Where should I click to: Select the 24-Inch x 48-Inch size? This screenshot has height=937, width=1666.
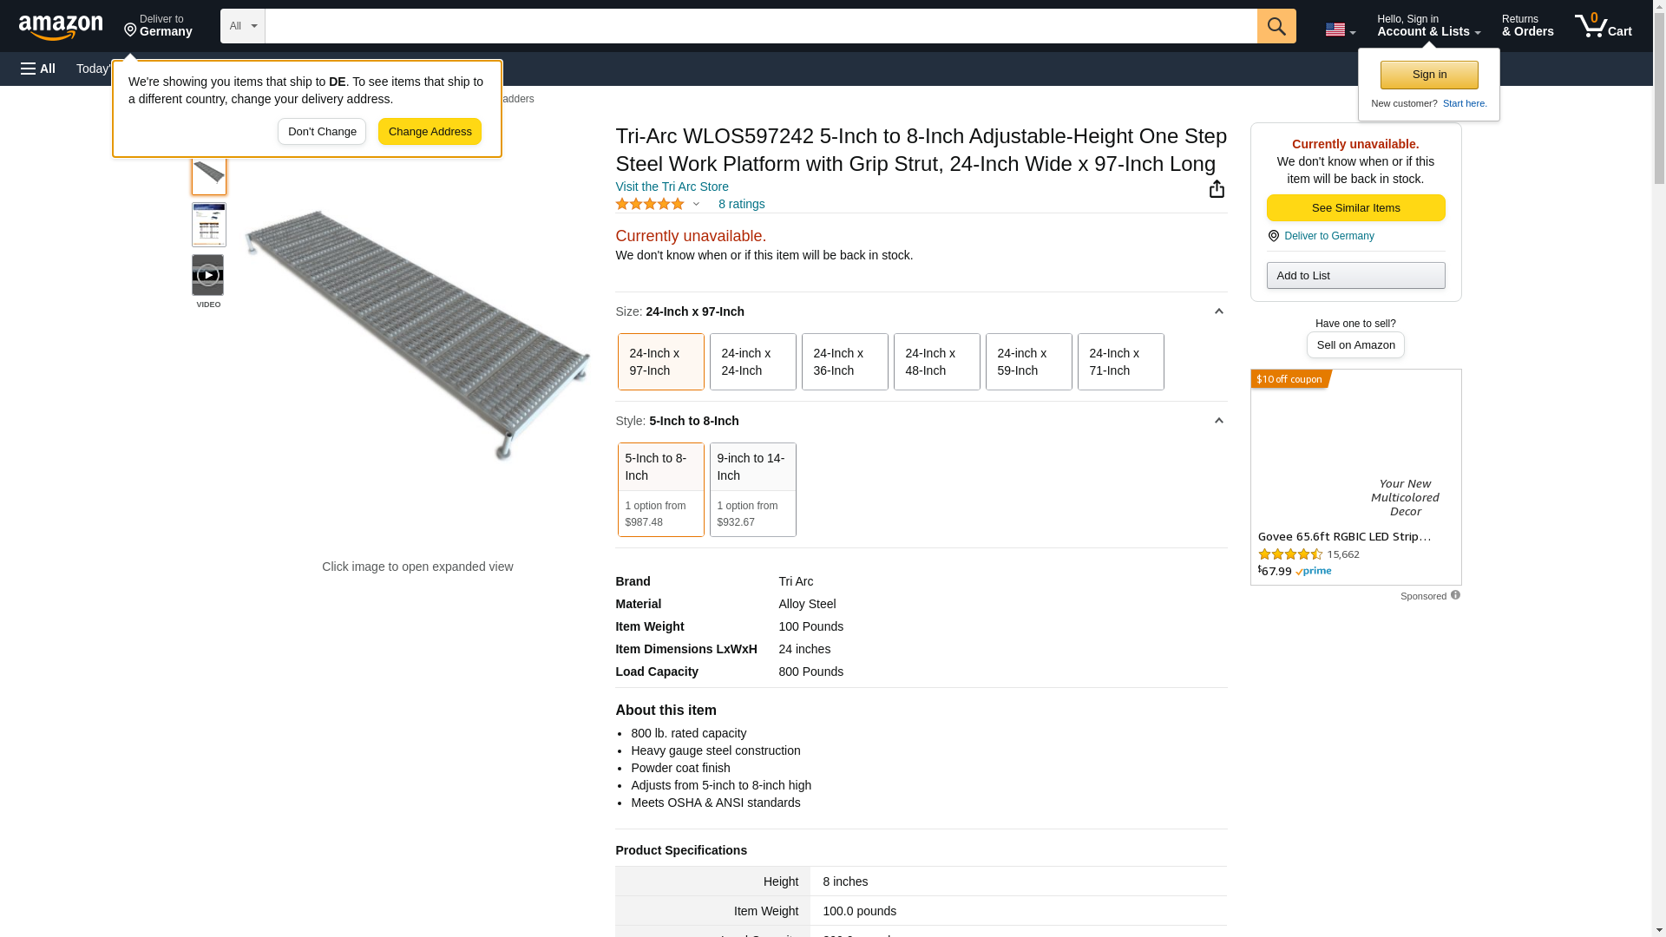tap(936, 362)
